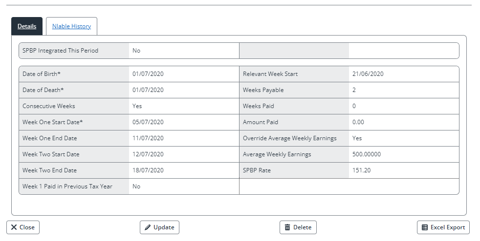The image size is (480, 241).
Task: Select Week Two Start Date value 12/07/2020
Action: click(148, 154)
